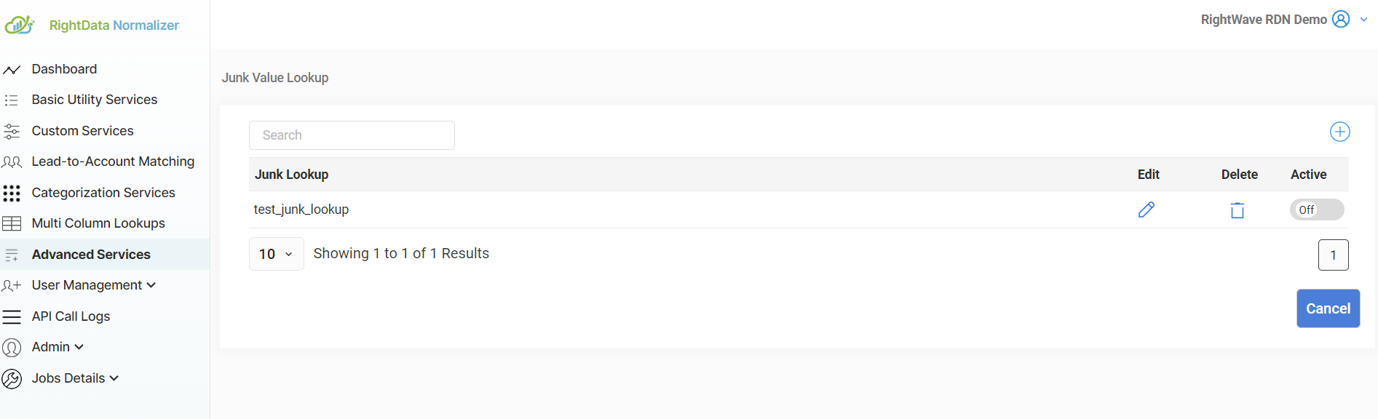The height and width of the screenshot is (419, 1378).
Task: Toggle the Active switch for test_junk_lookup
Action: pyautogui.click(x=1316, y=209)
